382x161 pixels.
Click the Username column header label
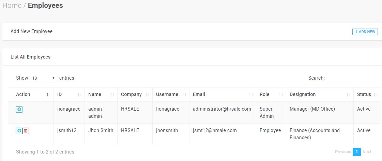[167, 94]
